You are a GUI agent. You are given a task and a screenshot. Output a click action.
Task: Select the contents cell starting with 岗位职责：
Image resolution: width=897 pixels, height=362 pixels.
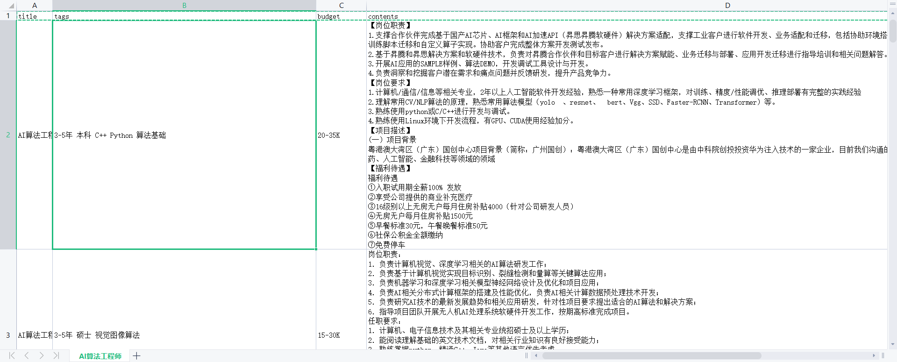[x=627, y=299]
